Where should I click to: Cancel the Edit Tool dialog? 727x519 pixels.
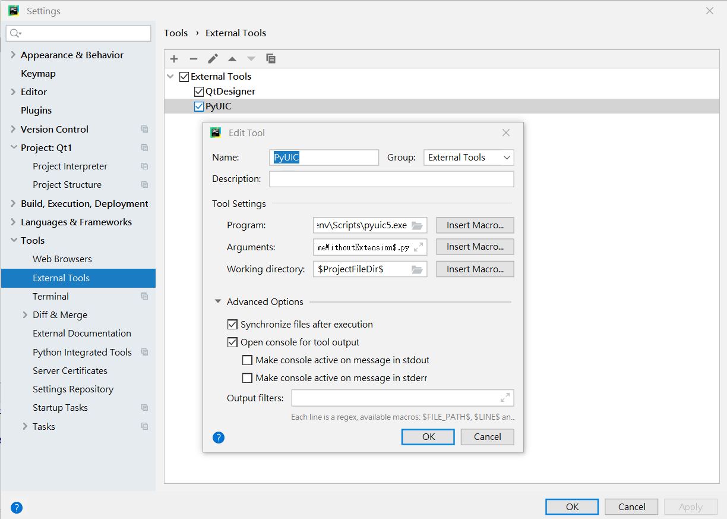click(x=488, y=437)
